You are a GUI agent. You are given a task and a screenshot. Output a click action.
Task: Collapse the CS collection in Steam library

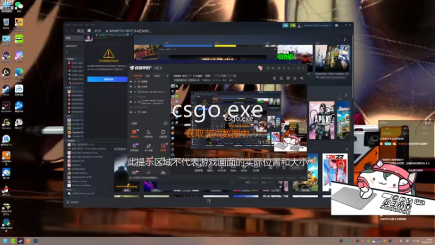click(x=66, y=116)
